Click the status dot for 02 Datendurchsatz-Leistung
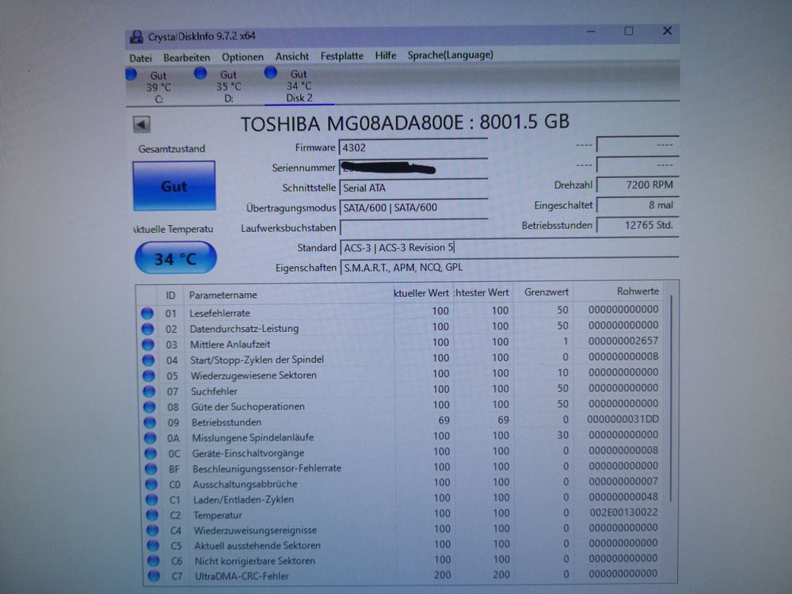Screen dimensions: 792x594 point(147,329)
